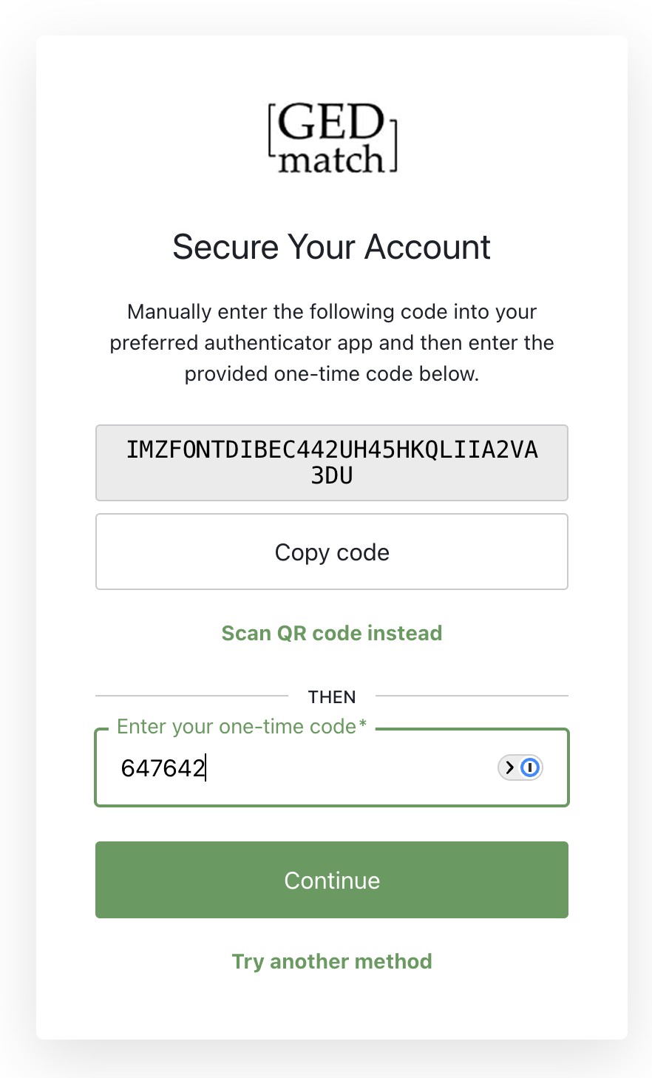Choose Try another method link
This screenshot has height=1078, width=652.
(332, 961)
